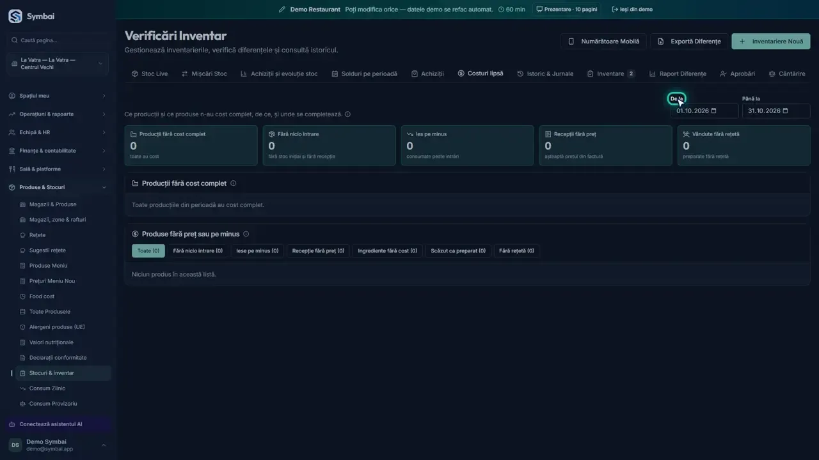Open the Demo Symbai account menu chevron
819x460 pixels.
pos(104,445)
